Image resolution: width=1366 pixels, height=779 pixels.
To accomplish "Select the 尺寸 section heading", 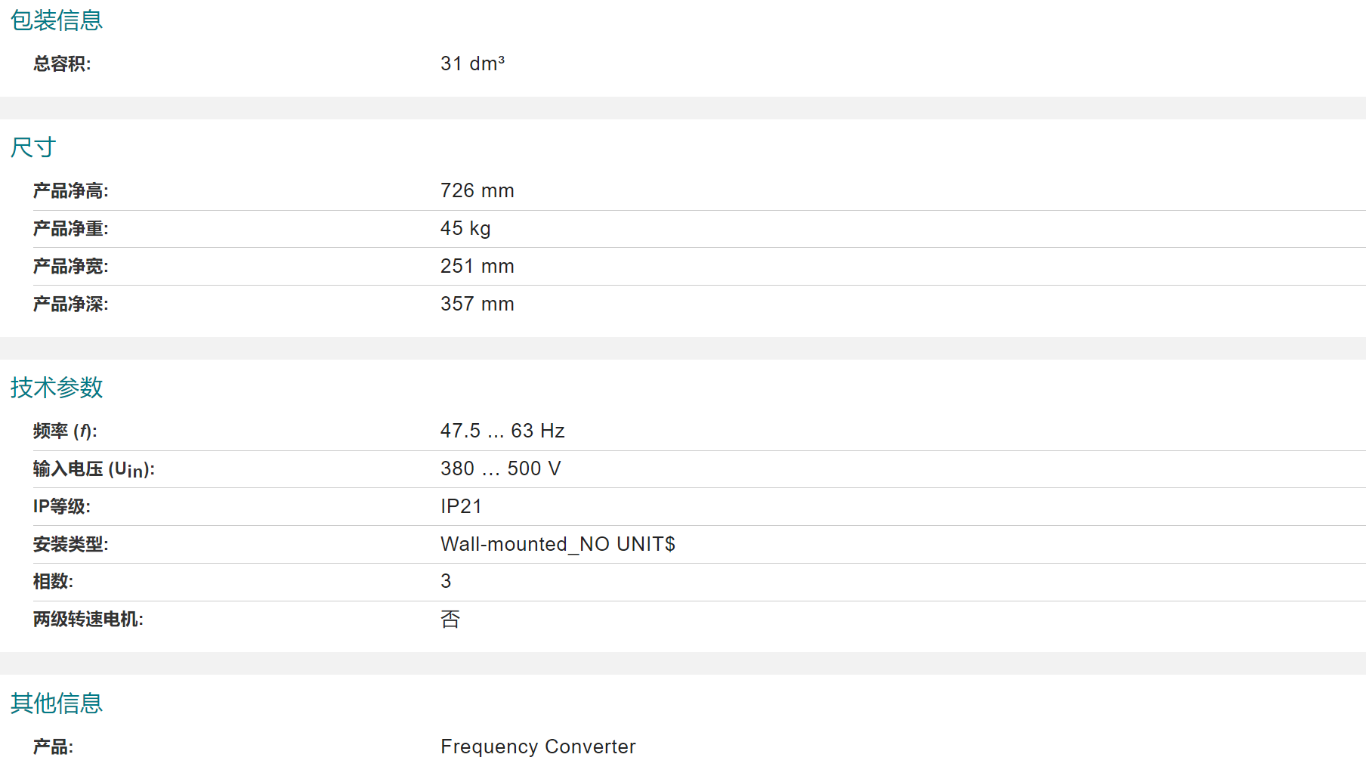I will point(33,147).
